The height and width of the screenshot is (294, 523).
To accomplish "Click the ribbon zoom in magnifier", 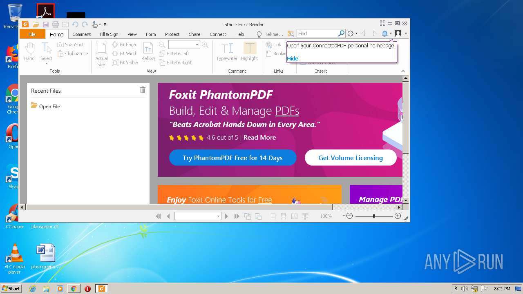I will pyautogui.click(x=205, y=45).
